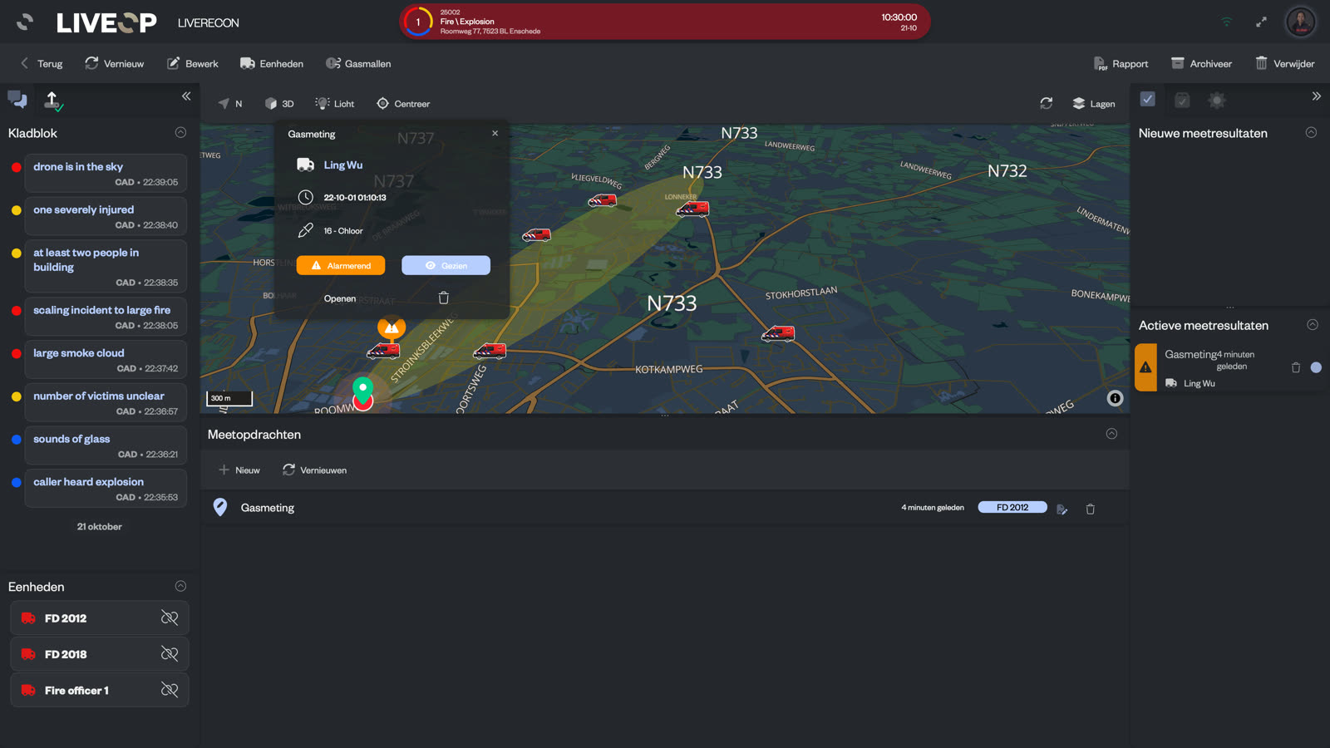Collapse the Meetopdrachten section

(x=1111, y=434)
